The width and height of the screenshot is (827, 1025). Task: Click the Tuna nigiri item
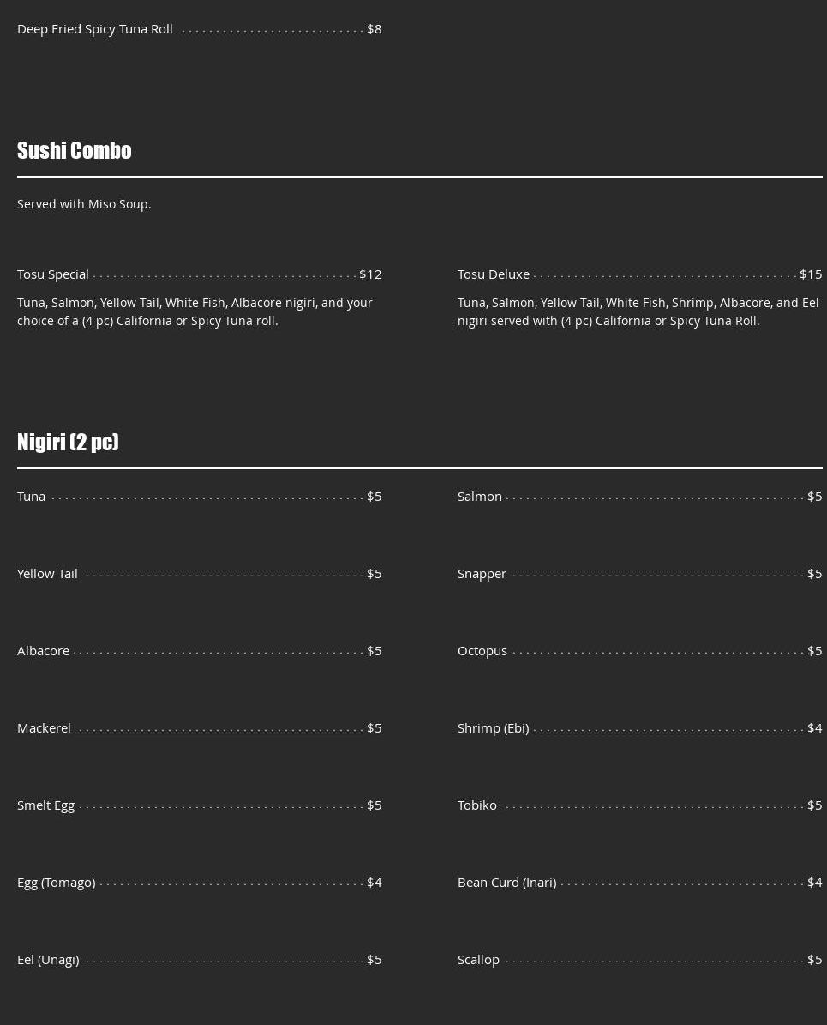pyautogui.click(x=32, y=497)
